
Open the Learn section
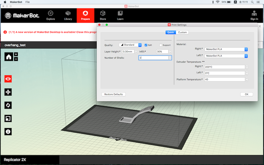[120, 16]
